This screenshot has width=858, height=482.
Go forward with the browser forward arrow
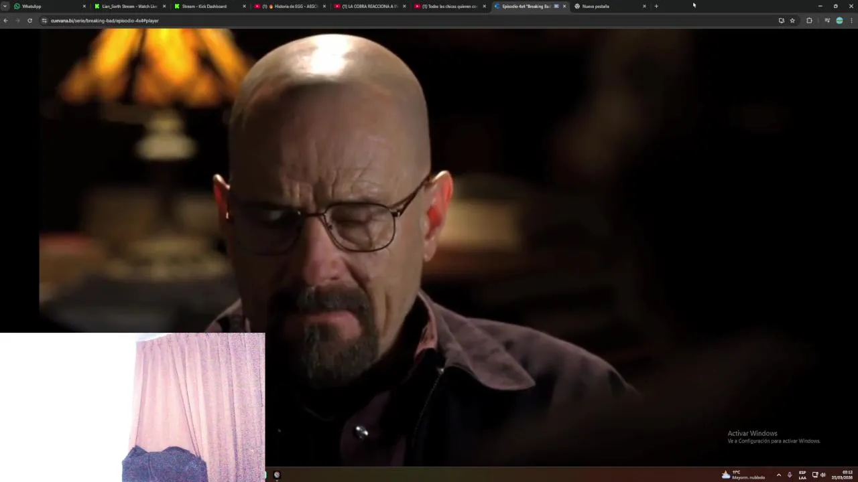click(x=17, y=21)
